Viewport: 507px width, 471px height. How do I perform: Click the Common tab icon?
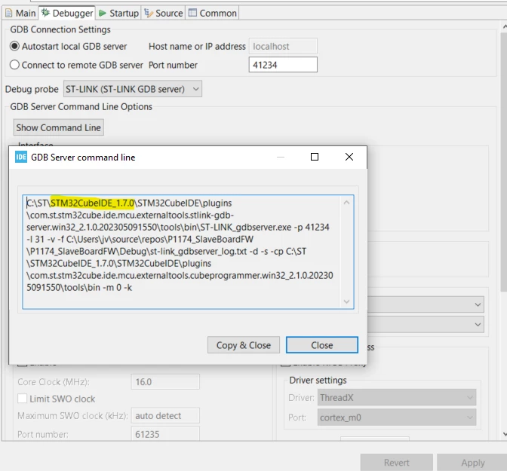pyautogui.click(x=192, y=13)
